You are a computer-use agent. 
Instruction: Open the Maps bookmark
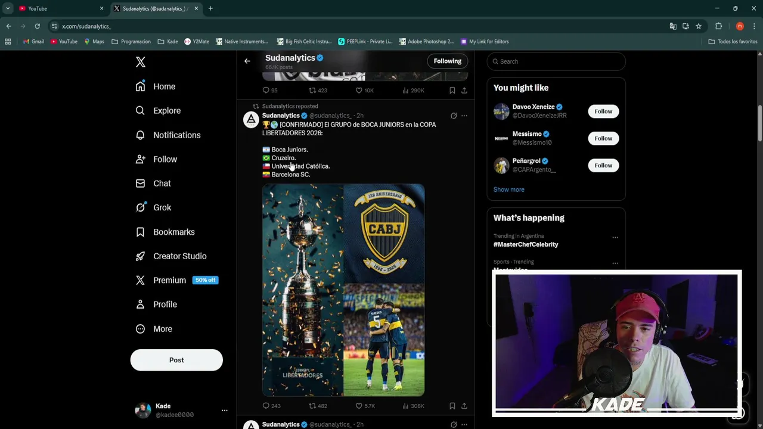coord(94,42)
